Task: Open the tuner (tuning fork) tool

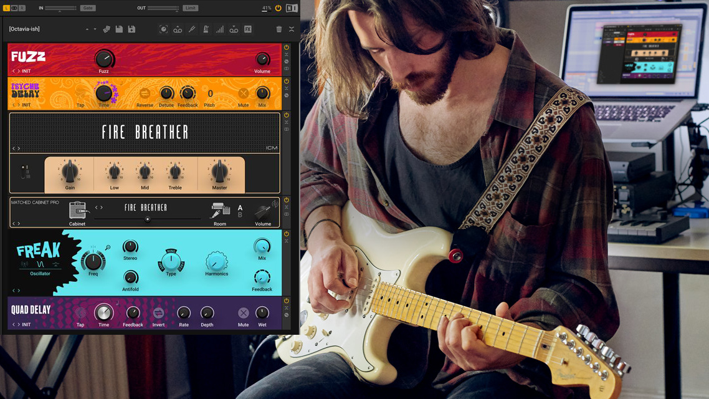Action: 192,29
